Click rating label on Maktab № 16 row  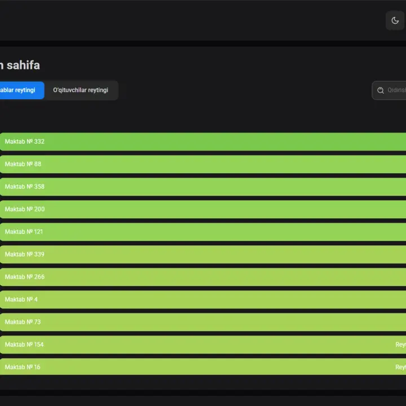point(400,367)
